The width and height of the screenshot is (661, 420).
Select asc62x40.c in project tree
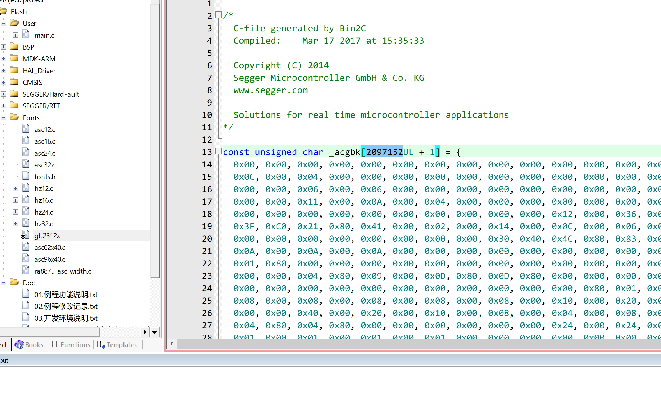tap(50, 248)
